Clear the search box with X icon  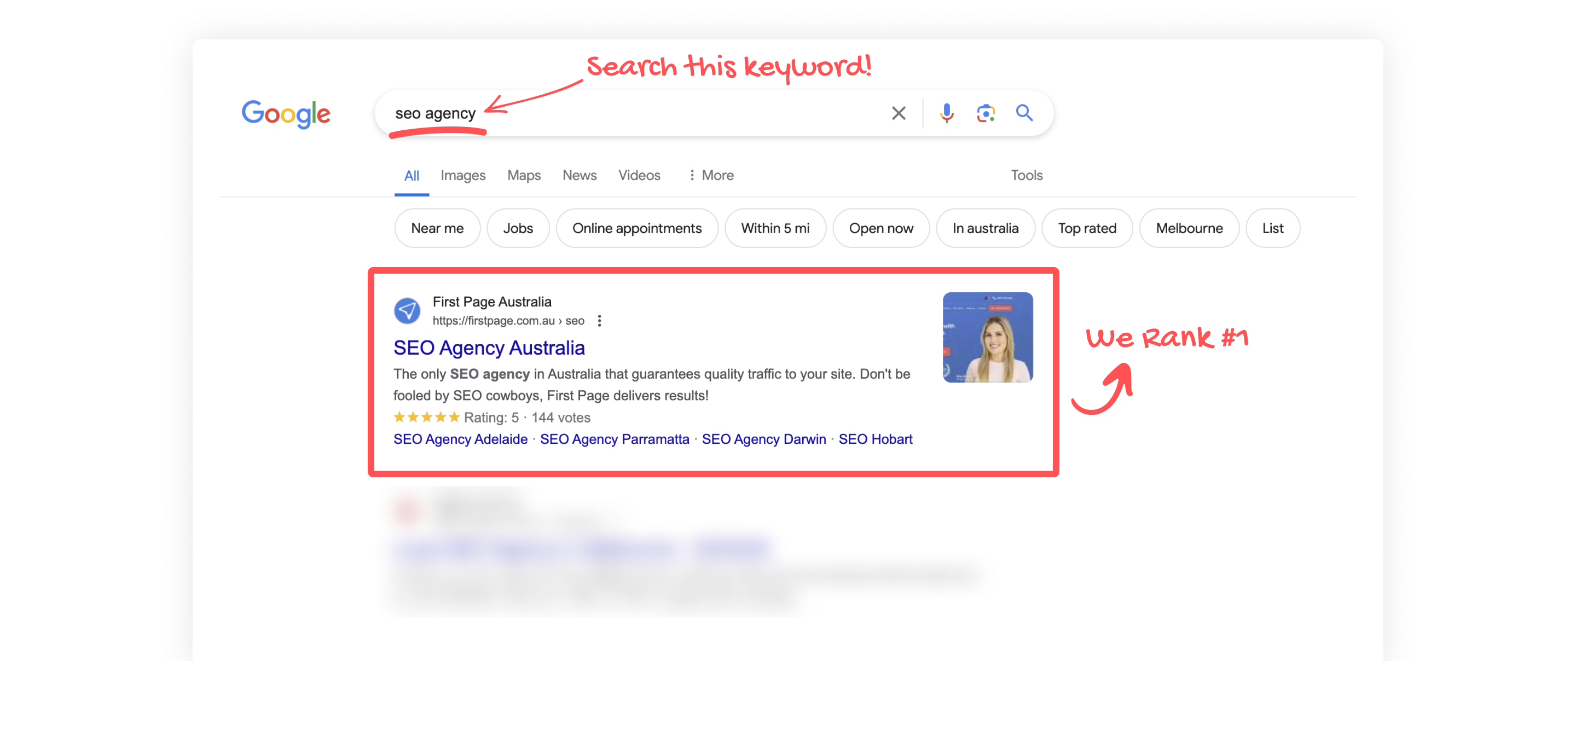tap(898, 113)
